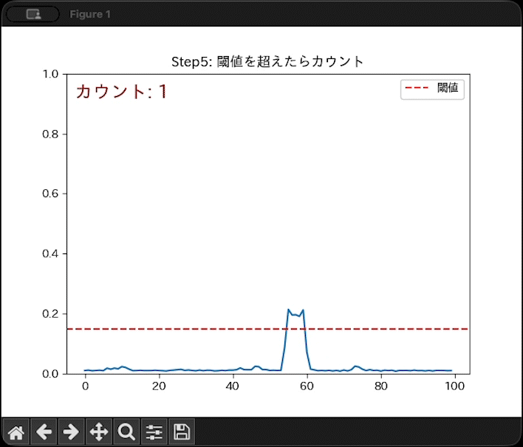Click the blue signal peak near x=57
Screen dimensions: 523x447
pos(295,313)
